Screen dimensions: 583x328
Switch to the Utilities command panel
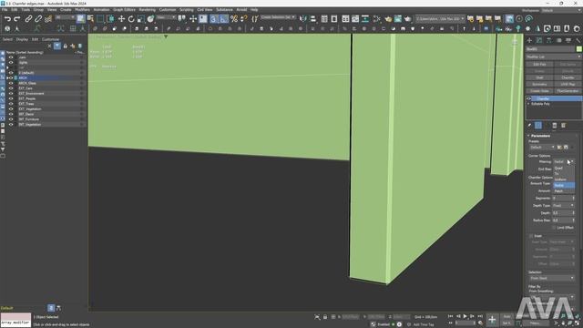578,40
